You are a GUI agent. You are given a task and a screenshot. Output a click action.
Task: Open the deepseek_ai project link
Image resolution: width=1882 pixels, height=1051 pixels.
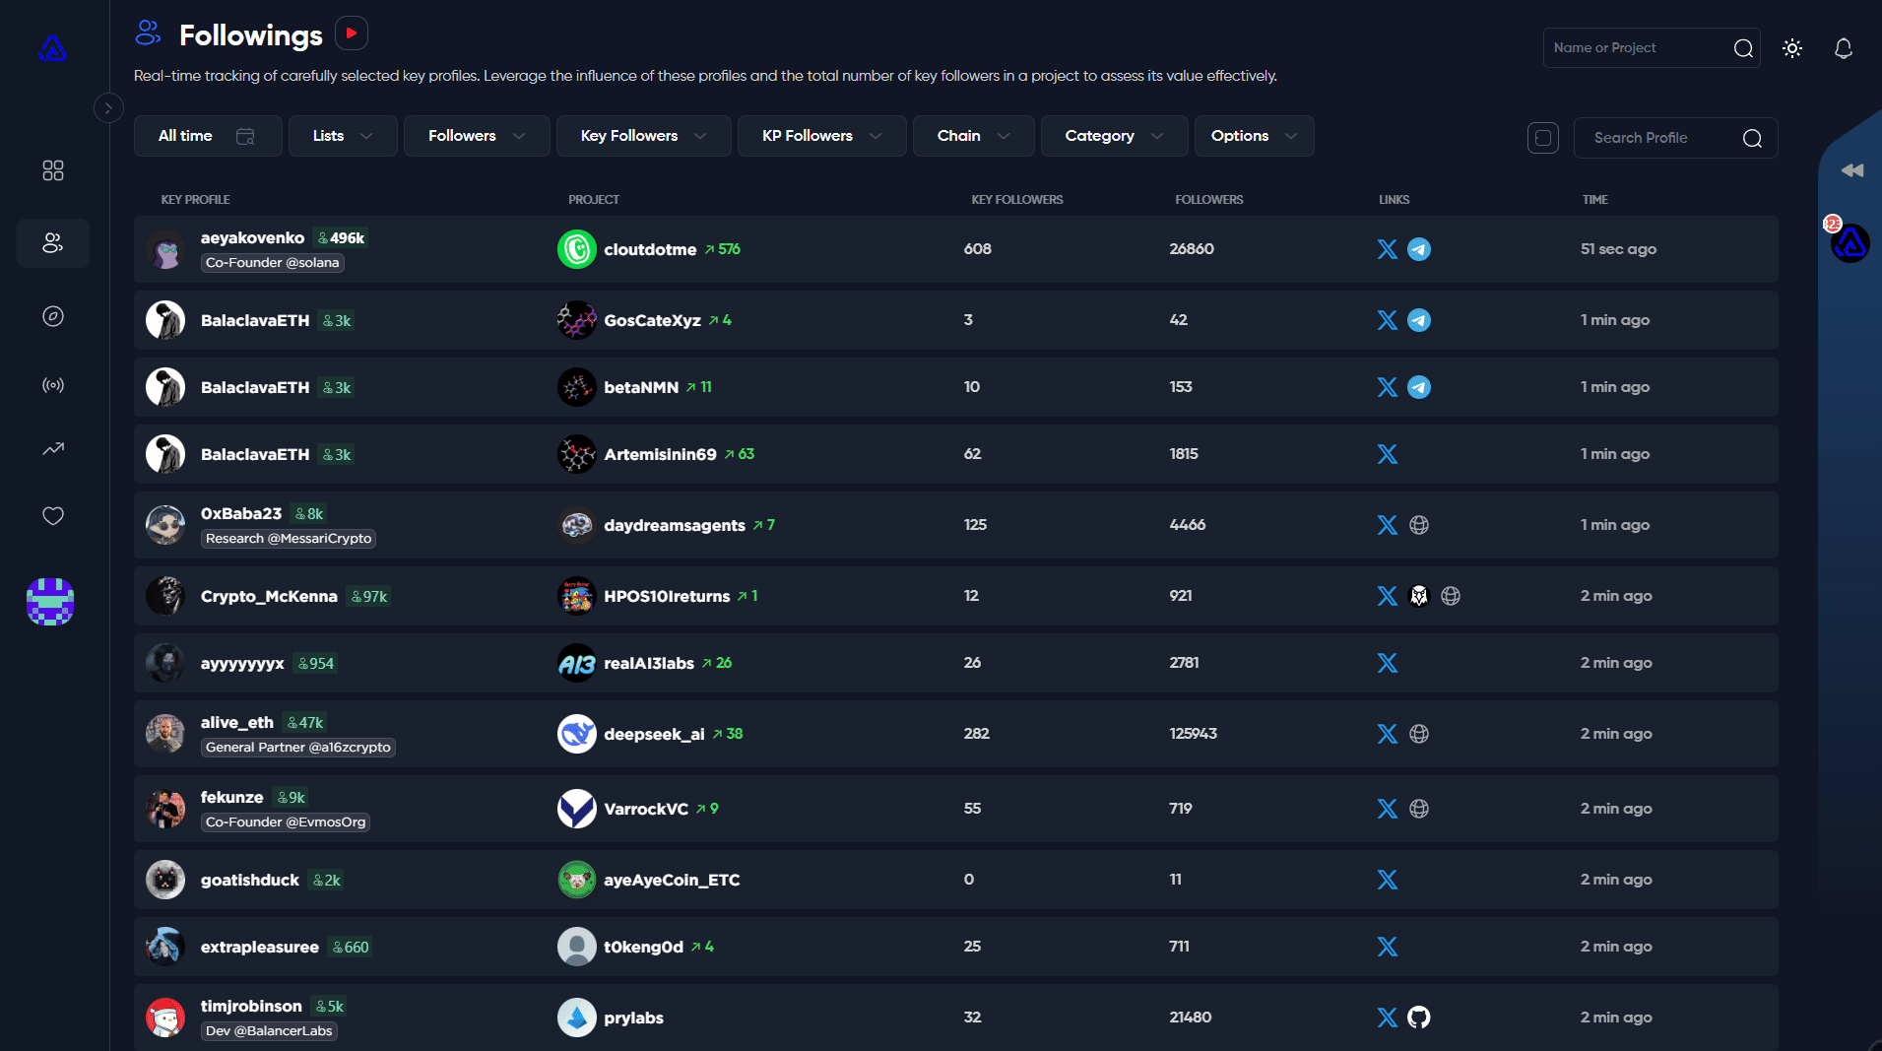point(653,734)
